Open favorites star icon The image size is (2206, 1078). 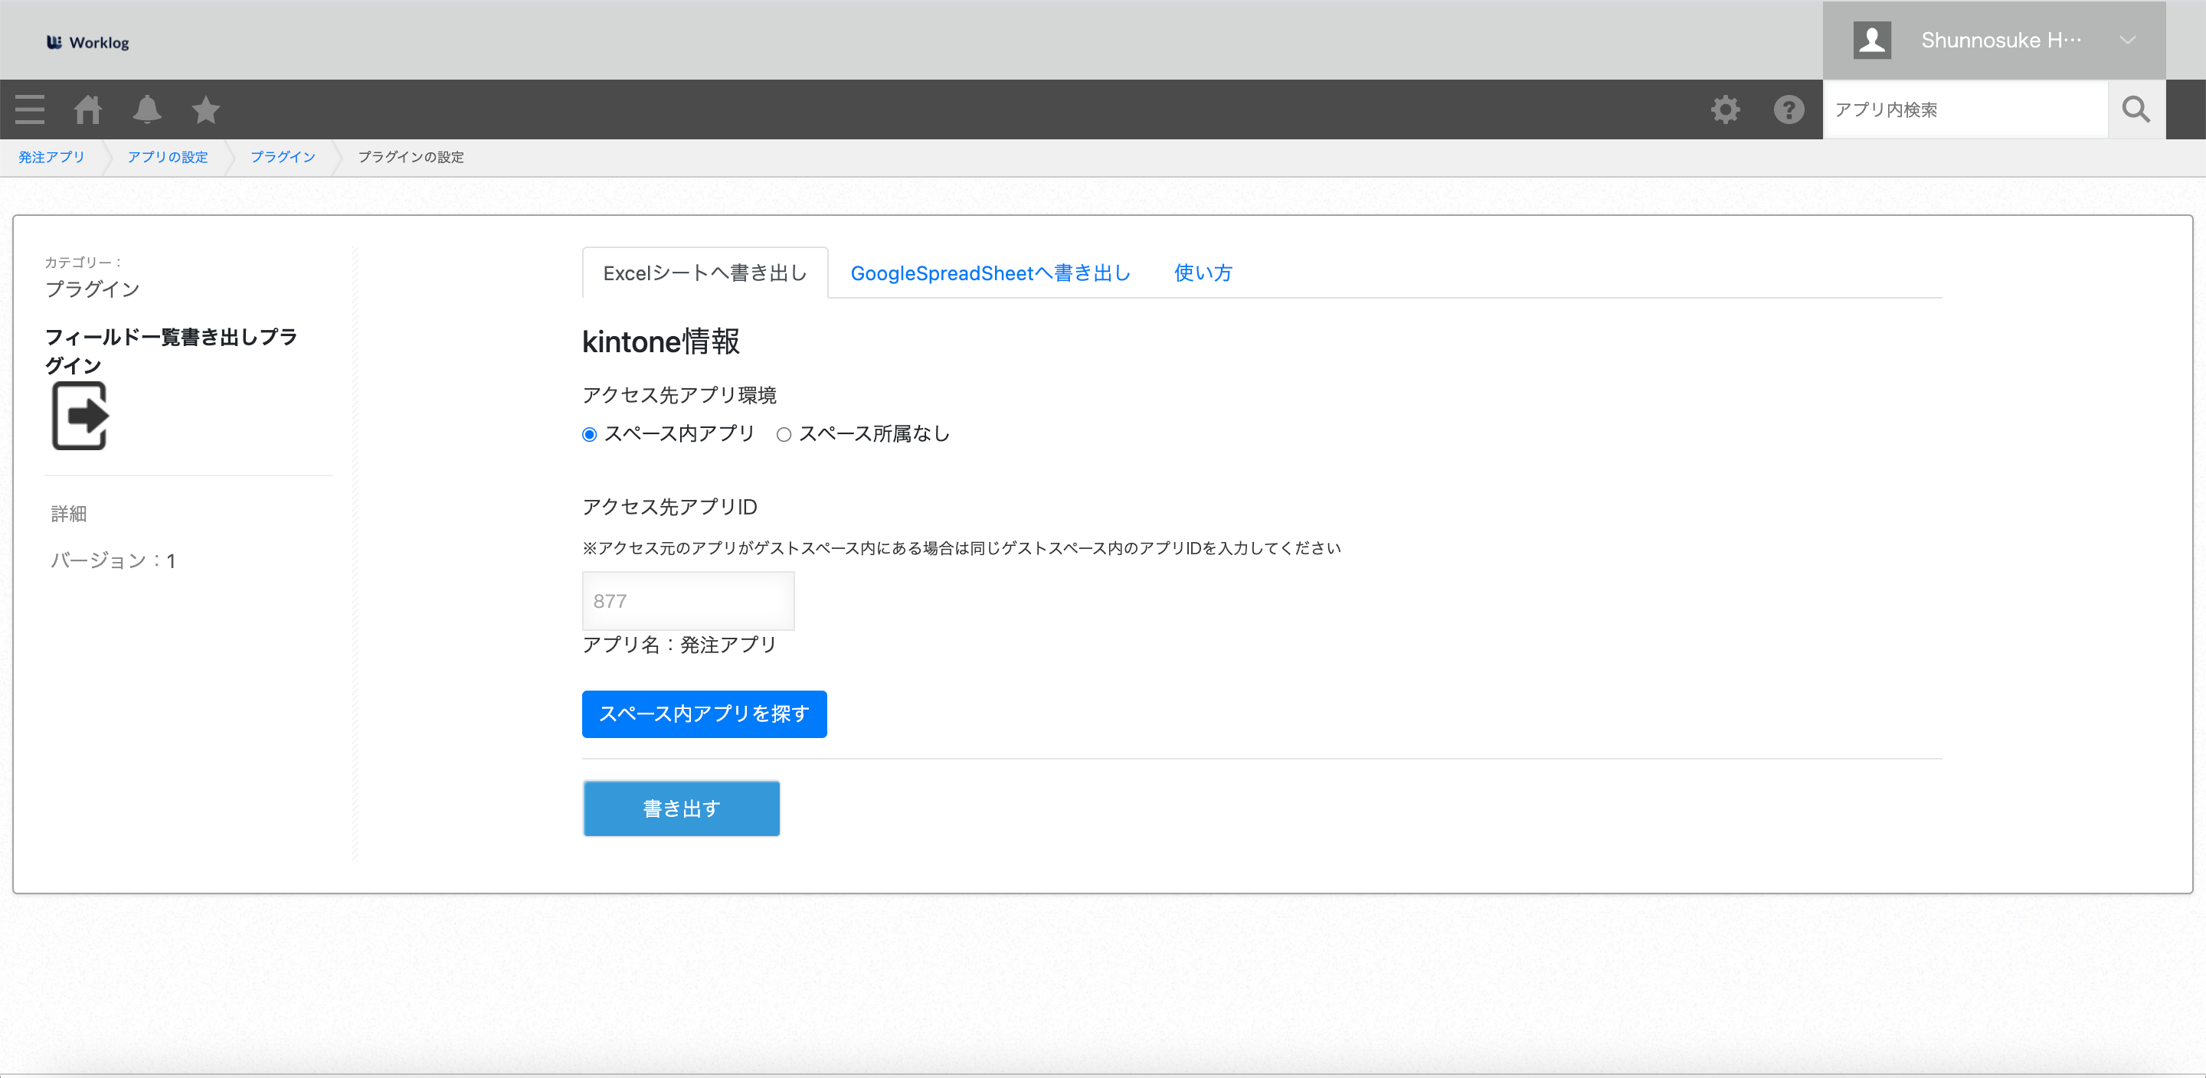[x=205, y=109]
